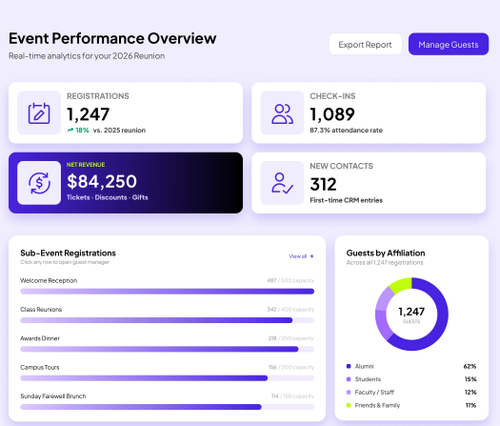Click the First-time CRM entries caption
500x426 pixels.
click(x=346, y=200)
